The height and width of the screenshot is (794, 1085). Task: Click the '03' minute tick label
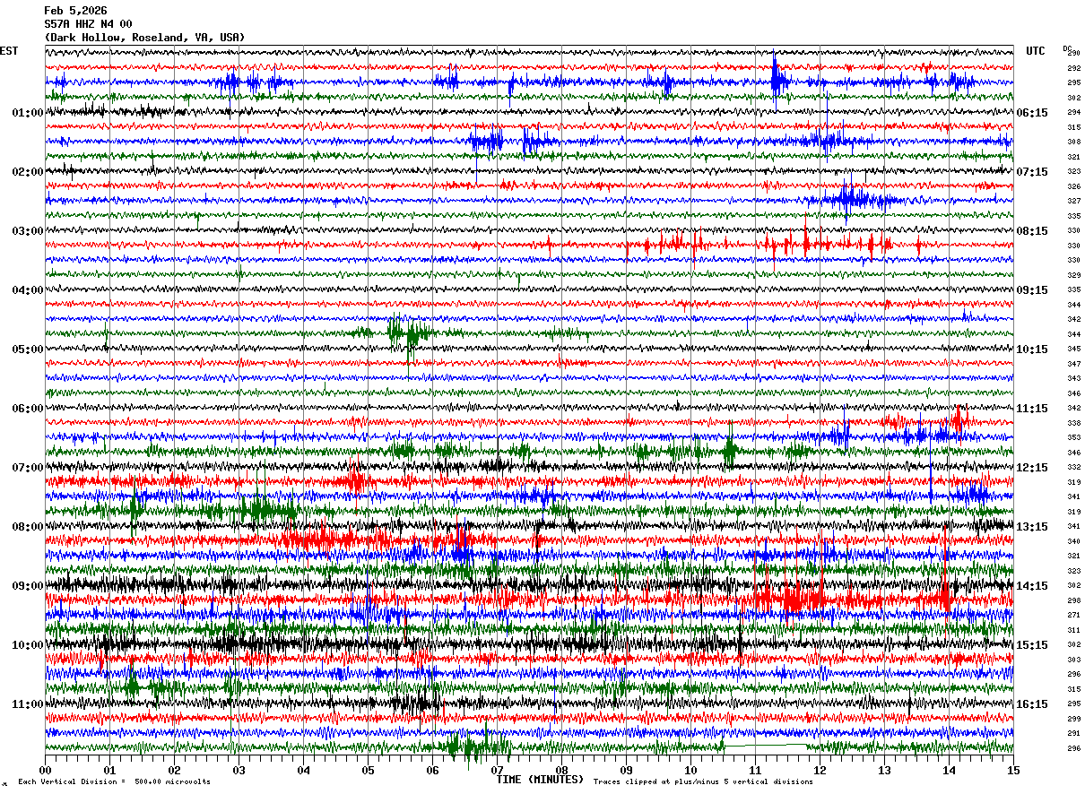pos(239,770)
